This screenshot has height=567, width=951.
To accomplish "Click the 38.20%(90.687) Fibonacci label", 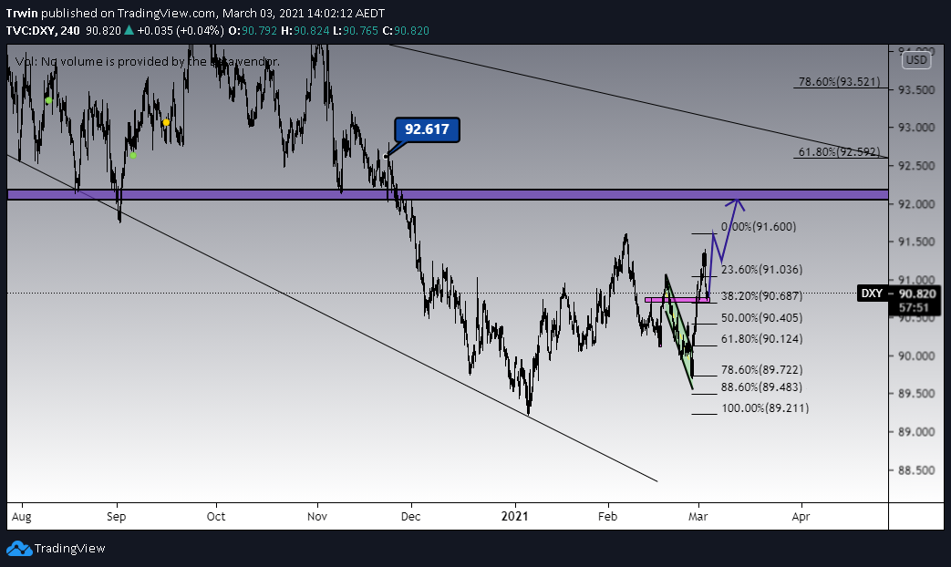I will 761,296.
